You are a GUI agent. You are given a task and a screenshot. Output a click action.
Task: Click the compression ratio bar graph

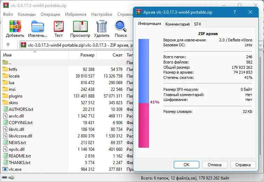(x=144, y=93)
